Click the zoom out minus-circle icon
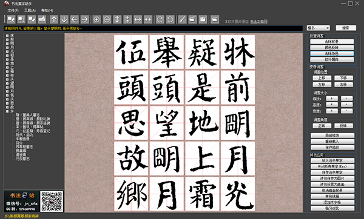 (x=107, y=19)
